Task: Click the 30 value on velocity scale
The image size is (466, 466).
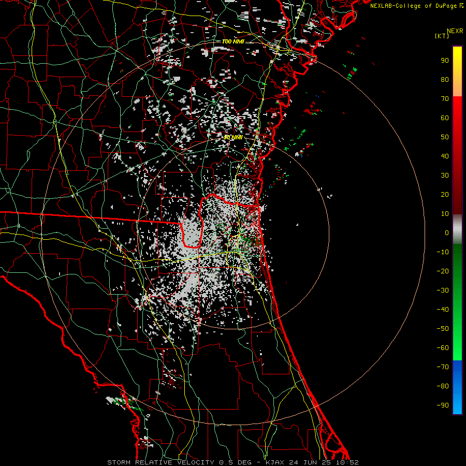Action: click(x=445, y=176)
